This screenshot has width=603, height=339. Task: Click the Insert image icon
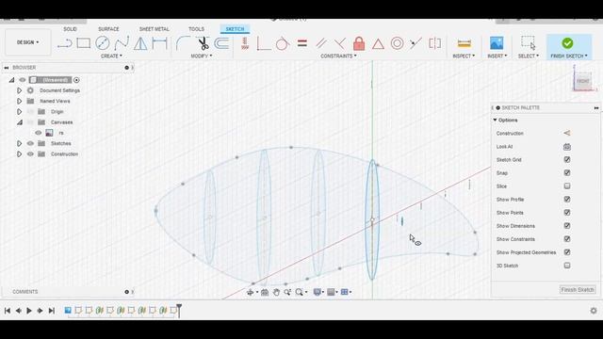click(497, 43)
